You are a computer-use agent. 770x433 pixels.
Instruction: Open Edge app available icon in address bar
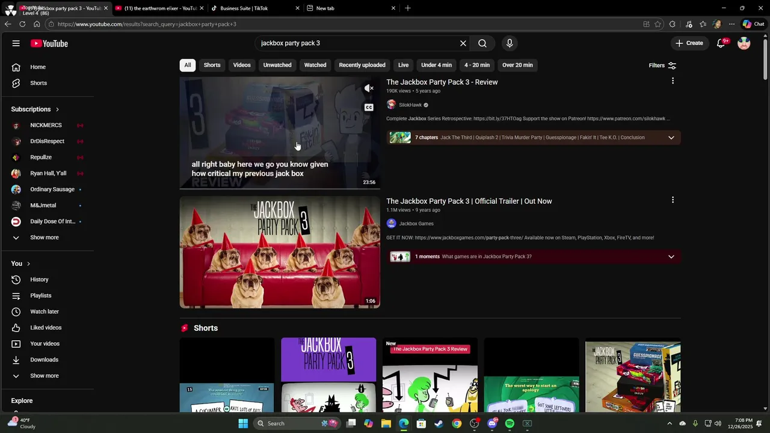pyautogui.click(x=646, y=24)
